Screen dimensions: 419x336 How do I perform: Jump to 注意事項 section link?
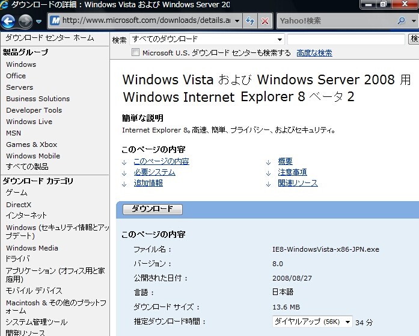292,172
